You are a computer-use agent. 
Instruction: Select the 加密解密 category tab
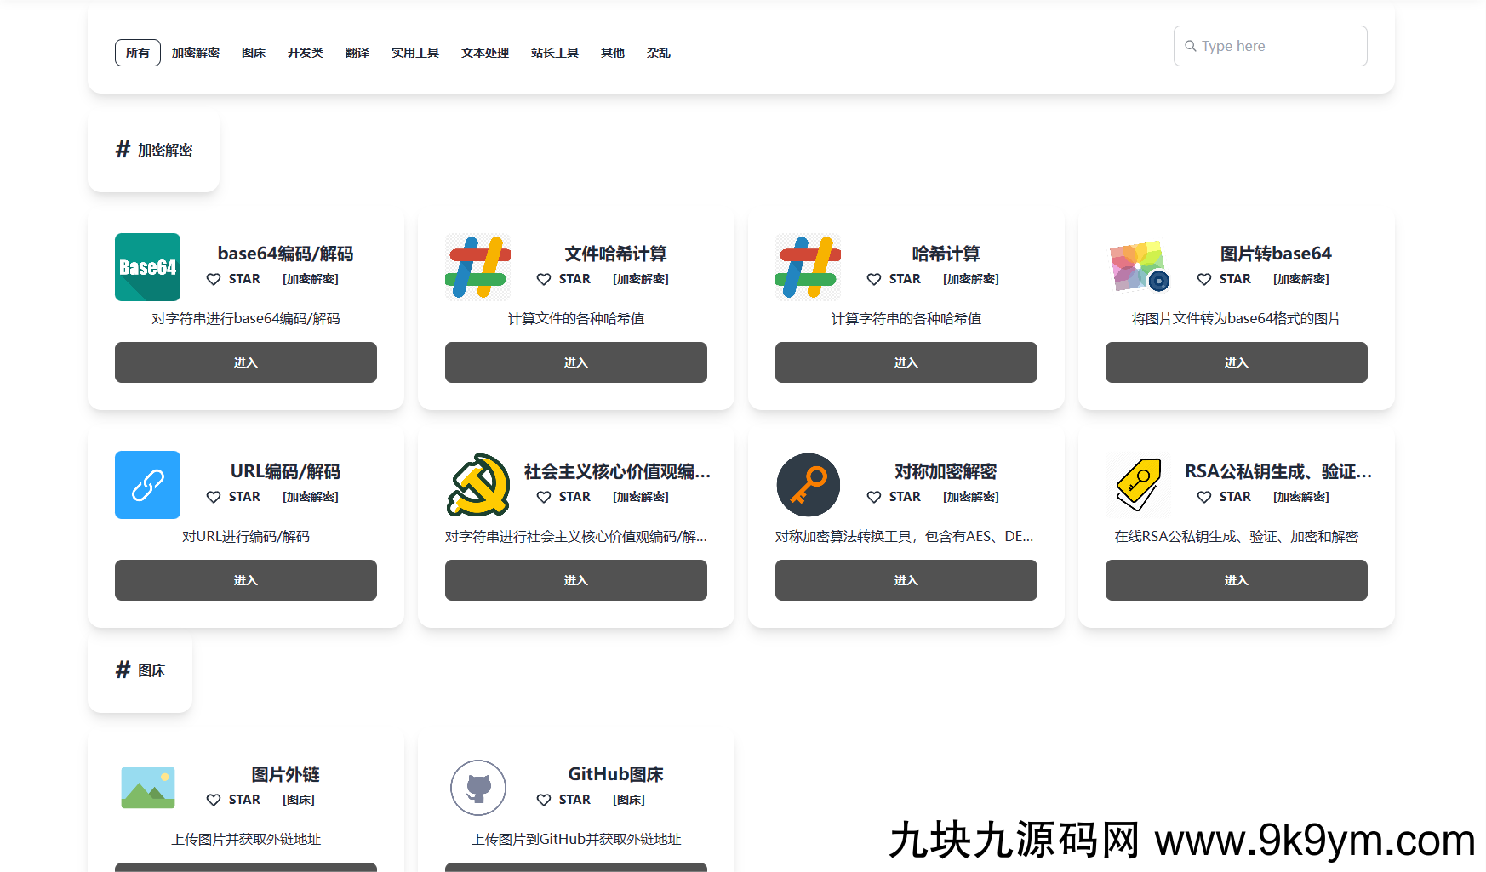[x=196, y=53]
